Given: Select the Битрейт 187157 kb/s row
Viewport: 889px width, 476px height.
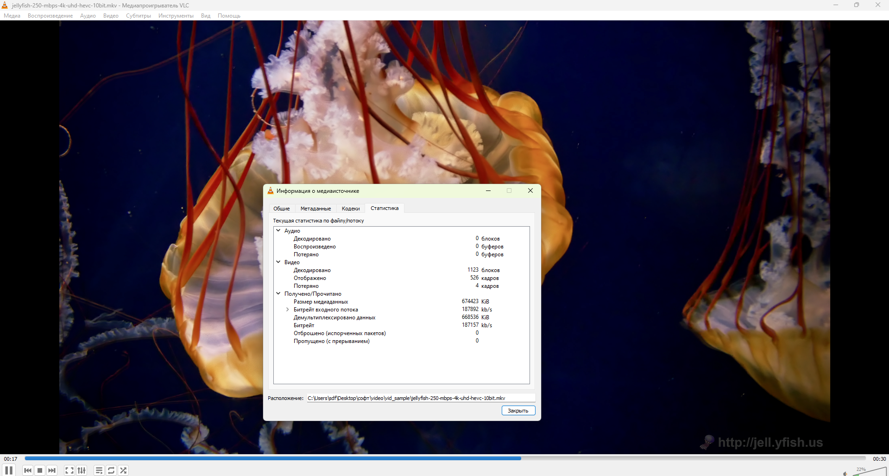Looking at the screenshot, I should (x=402, y=325).
